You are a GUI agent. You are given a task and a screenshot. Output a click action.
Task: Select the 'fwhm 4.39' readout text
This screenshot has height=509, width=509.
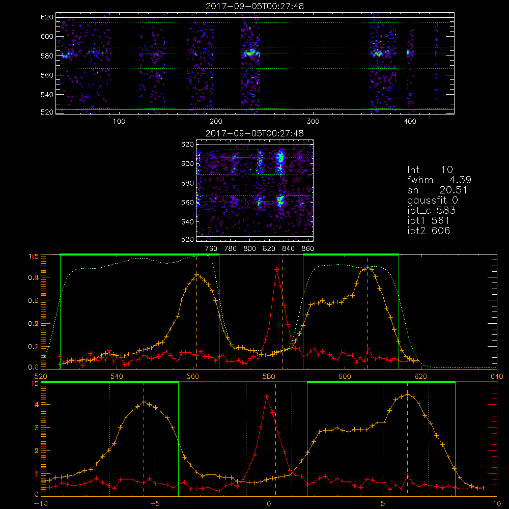pyautogui.click(x=439, y=180)
